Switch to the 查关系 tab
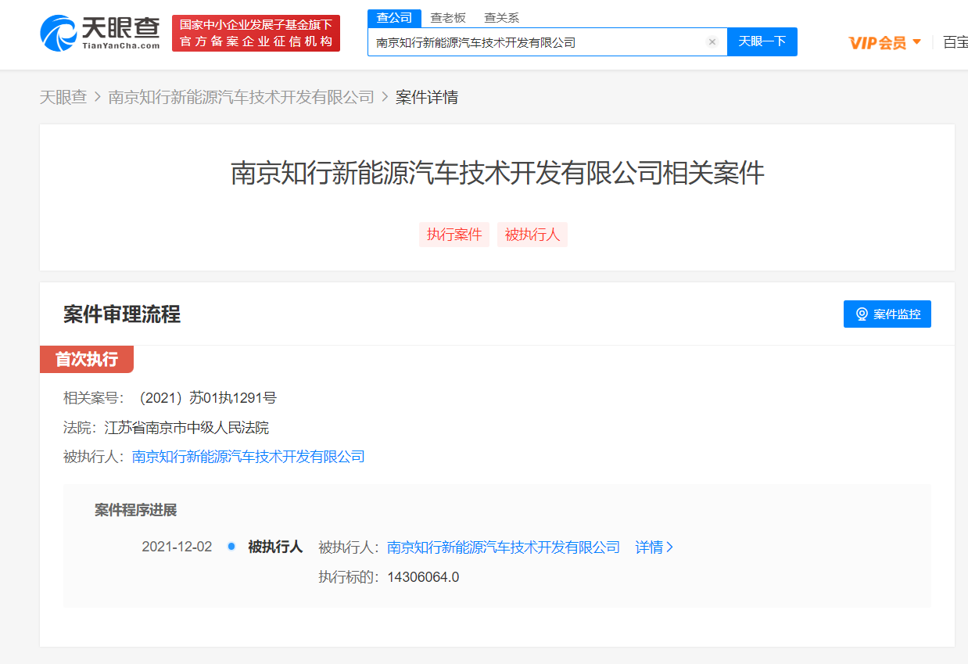The image size is (968, 664). [501, 18]
